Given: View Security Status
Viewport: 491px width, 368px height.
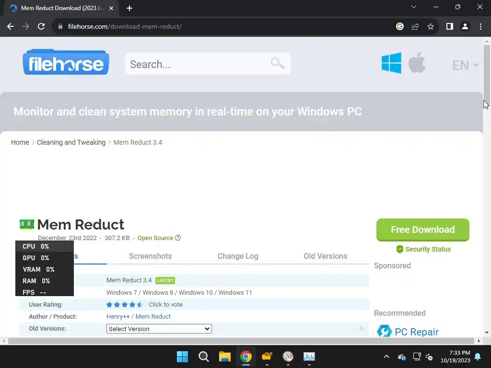Looking at the screenshot, I should 423,249.
